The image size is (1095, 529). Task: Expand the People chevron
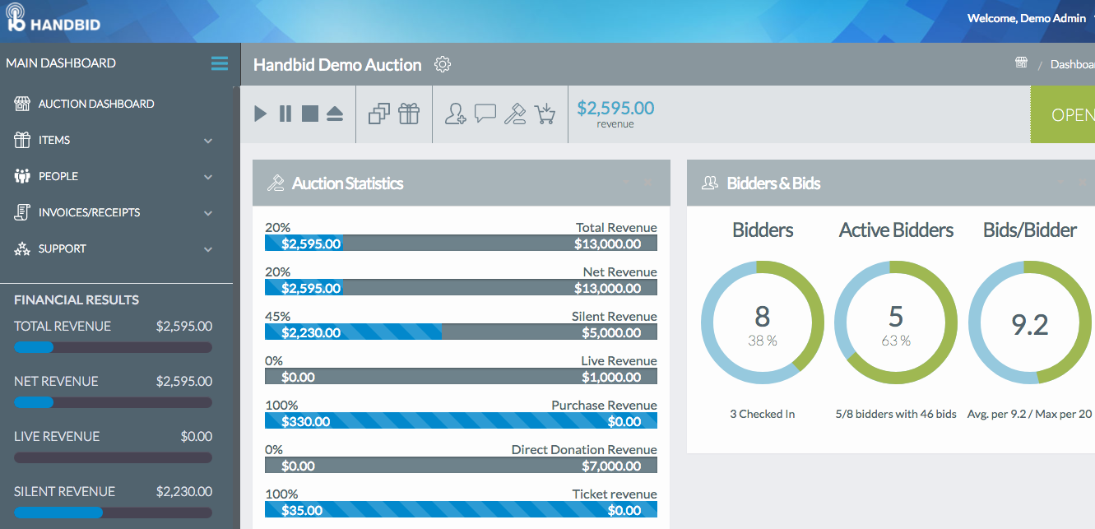tap(208, 177)
